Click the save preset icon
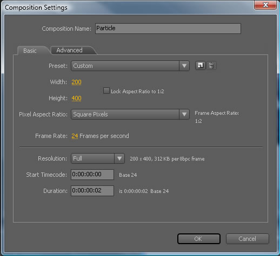 click(201, 66)
